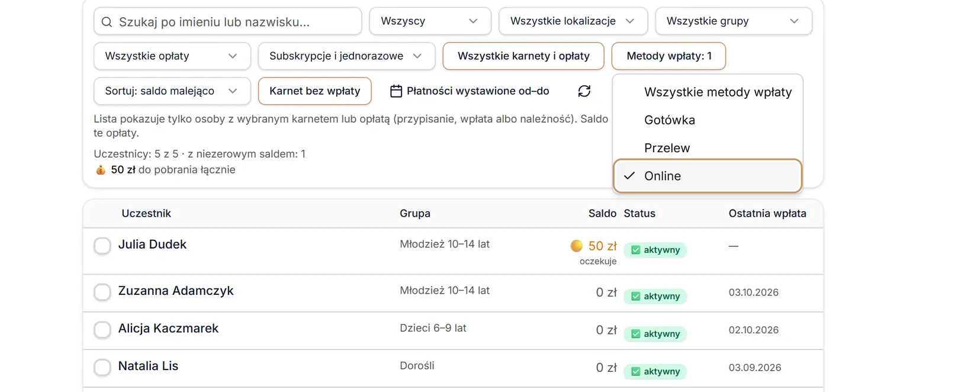Screen dimensions: 971x392
Task: Click the search magnifier icon
Action: (107, 22)
